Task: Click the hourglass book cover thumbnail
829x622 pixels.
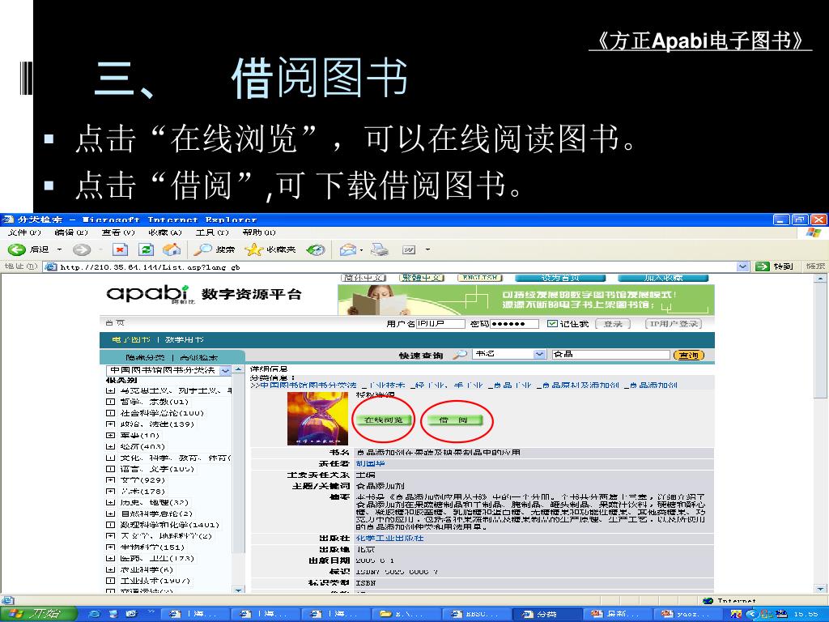Action: coord(317,419)
